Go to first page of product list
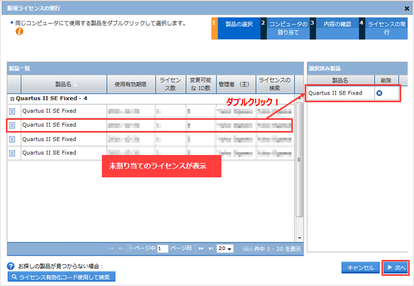Viewport: 414px width, 286px height. coord(111,249)
